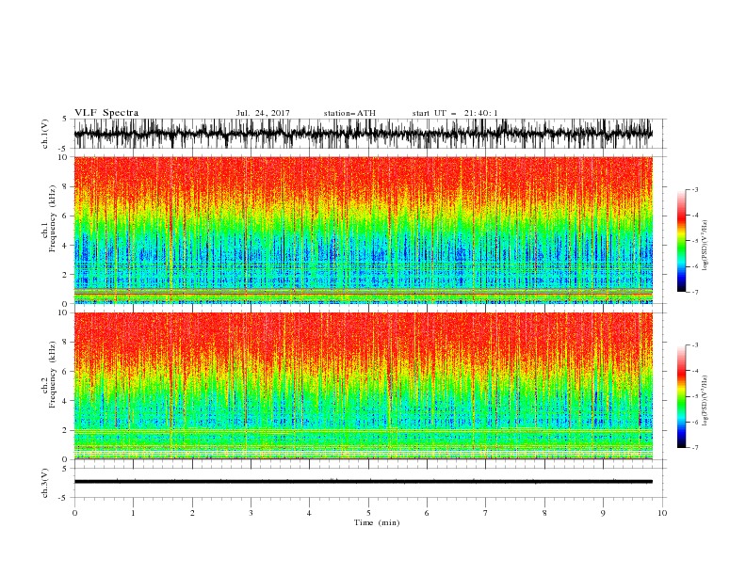Click the 'VLF Spectra' title text
The width and height of the screenshot is (746, 576).
[106, 113]
